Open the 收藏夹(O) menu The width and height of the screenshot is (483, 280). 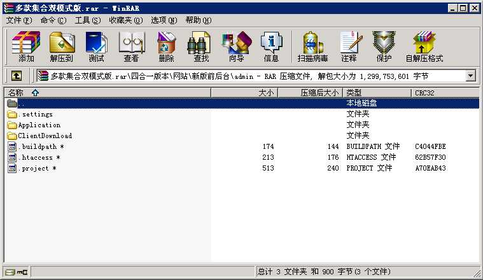click(x=125, y=20)
